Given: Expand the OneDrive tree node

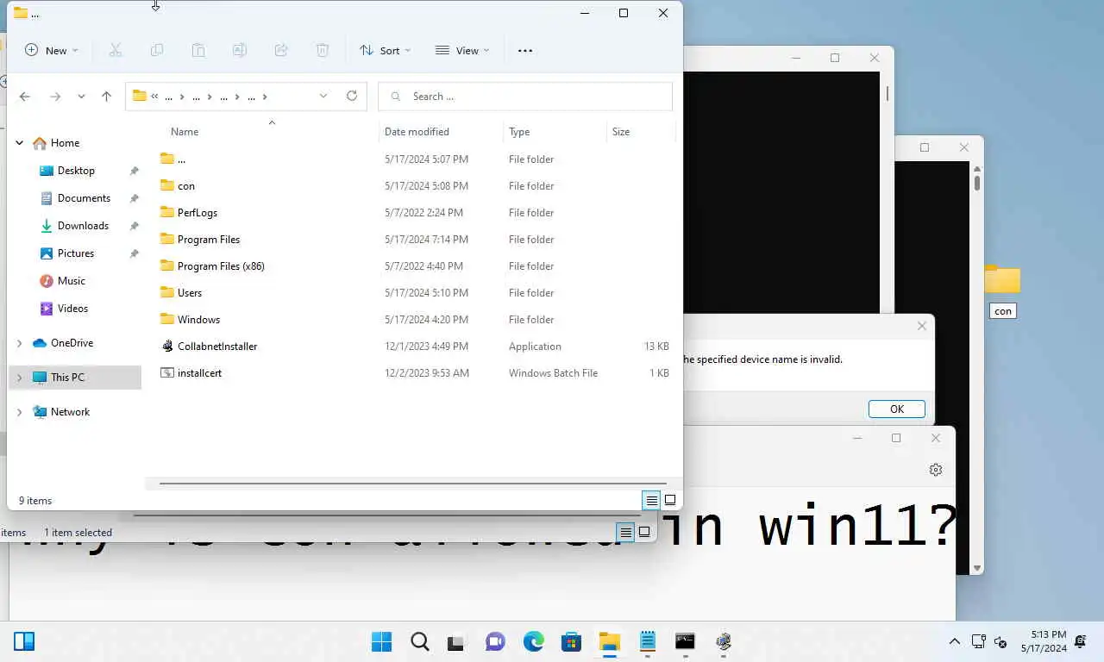Looking at the screenshot, I should (x=20, y=343).
